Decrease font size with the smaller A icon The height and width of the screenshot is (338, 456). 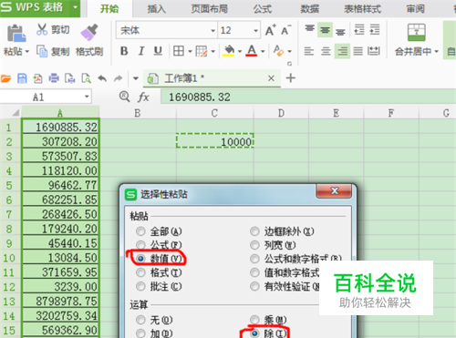coord(285,30)
